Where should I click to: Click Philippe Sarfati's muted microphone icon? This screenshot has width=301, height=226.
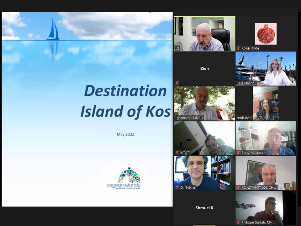[x=238, y=222]
